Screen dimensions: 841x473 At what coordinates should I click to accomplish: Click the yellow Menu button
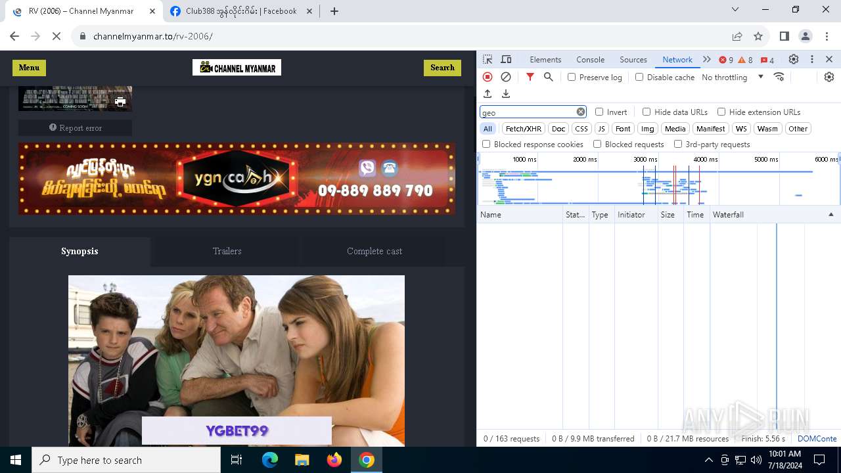click(x=29, y=68)
